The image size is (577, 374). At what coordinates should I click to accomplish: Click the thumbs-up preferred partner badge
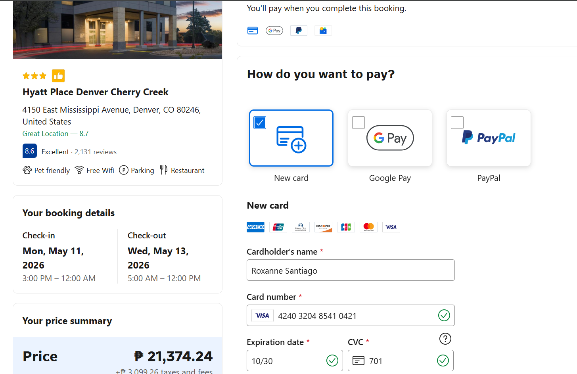pos(58,76)
